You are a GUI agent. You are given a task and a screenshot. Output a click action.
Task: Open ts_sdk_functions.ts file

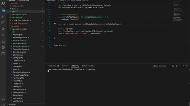click(x=20, y=23)
